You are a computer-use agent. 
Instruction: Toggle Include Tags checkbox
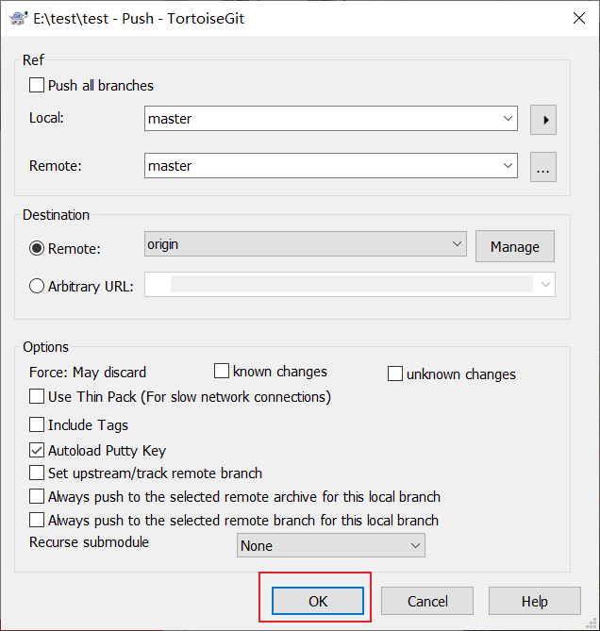tap(37, 424)
